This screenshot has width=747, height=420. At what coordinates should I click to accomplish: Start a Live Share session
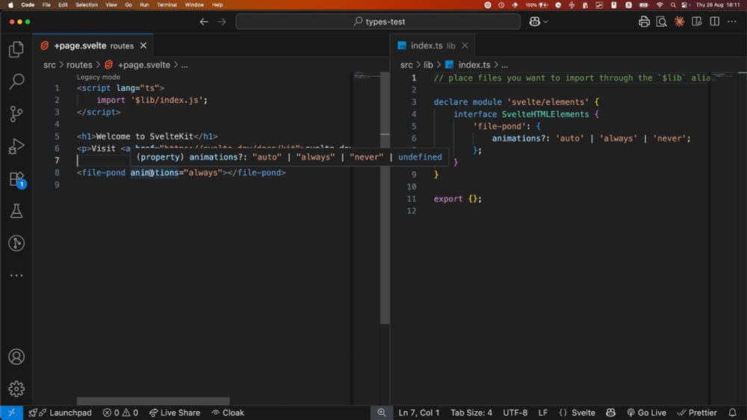(174, 413)
